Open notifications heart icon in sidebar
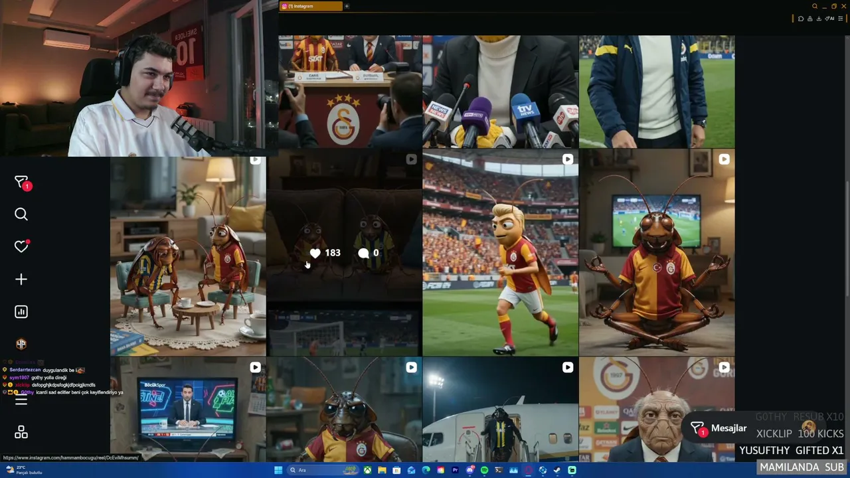Viewport: 850px width, 478px height. pos(21,246)
